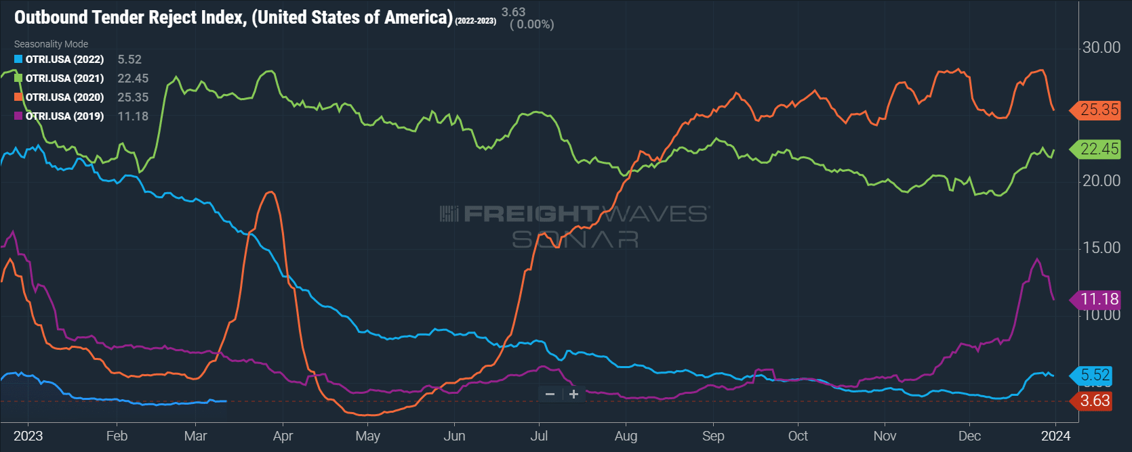This screenshot has width=1132, height=452.
Task: Click the blue OTRI.USA (2022) legend swatch
Action: (18, 60)
